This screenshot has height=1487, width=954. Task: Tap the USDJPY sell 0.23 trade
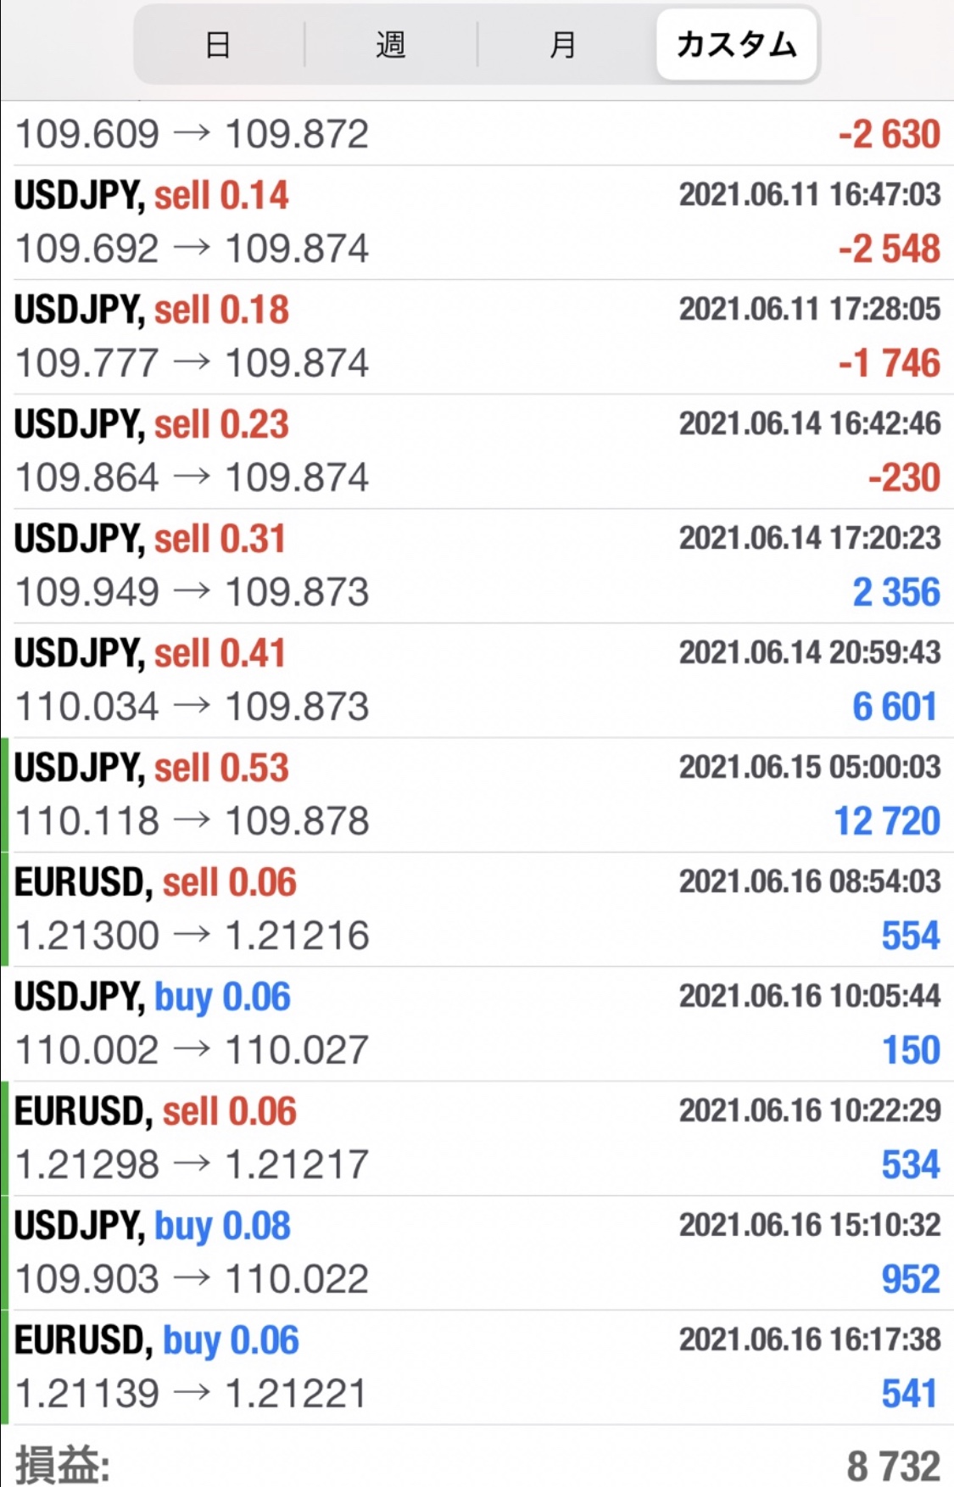tap(477, 451)
